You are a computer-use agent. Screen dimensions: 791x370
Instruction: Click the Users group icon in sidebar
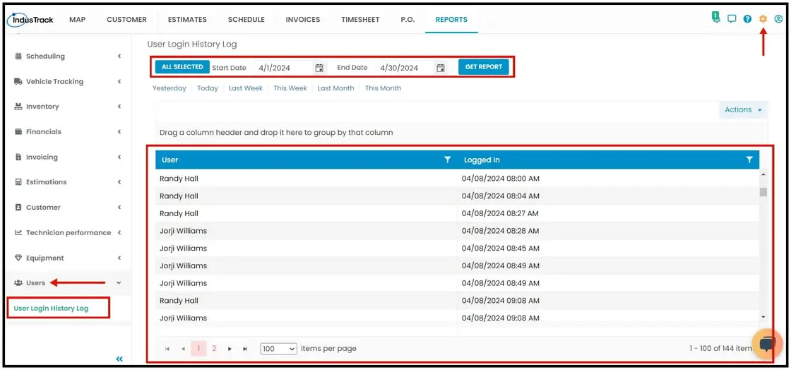point(18,282)
